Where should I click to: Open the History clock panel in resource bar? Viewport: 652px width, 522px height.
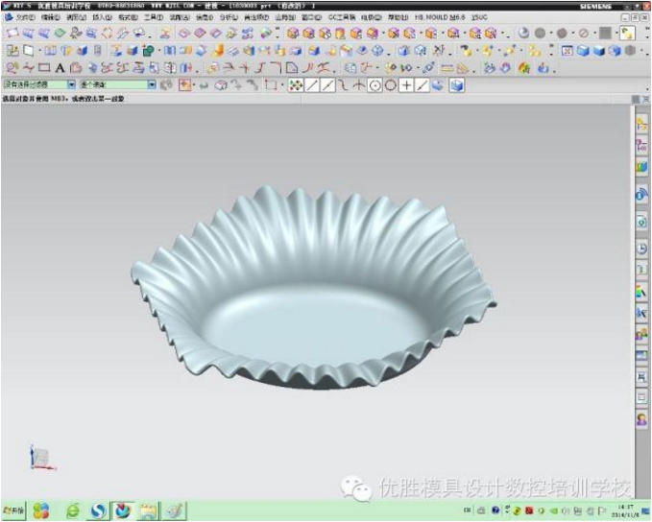pyautogui.click(x=641, y=248)
